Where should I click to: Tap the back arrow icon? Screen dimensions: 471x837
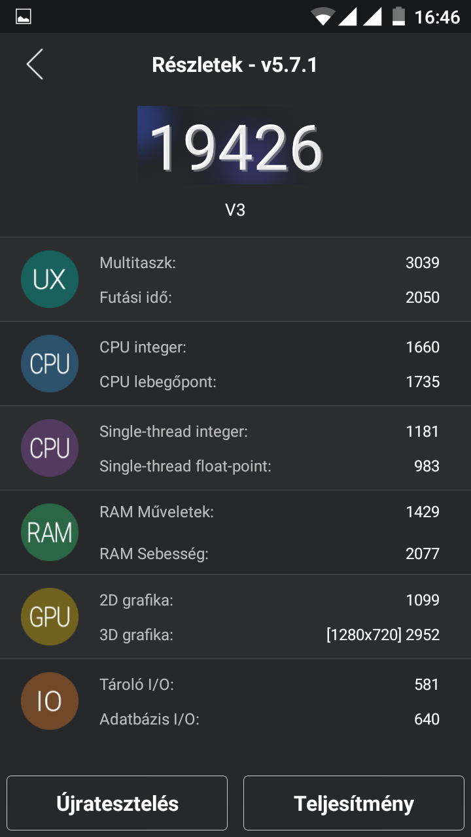coord(35,65)
